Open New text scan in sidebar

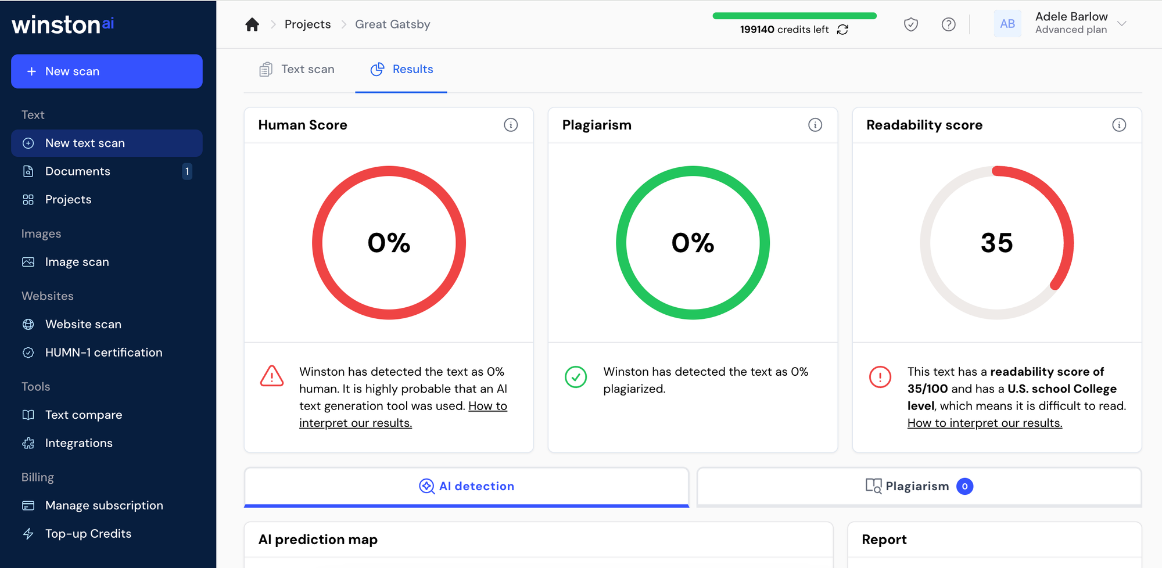pyautogui.click(x=107, y=143)
